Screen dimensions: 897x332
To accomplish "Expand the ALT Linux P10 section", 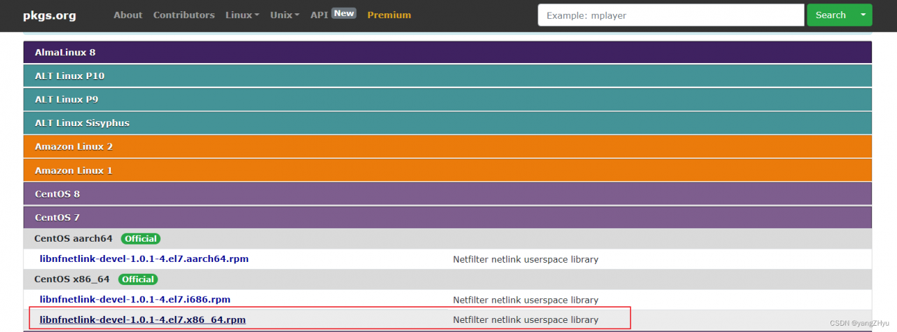I will [x=447, y=76].
